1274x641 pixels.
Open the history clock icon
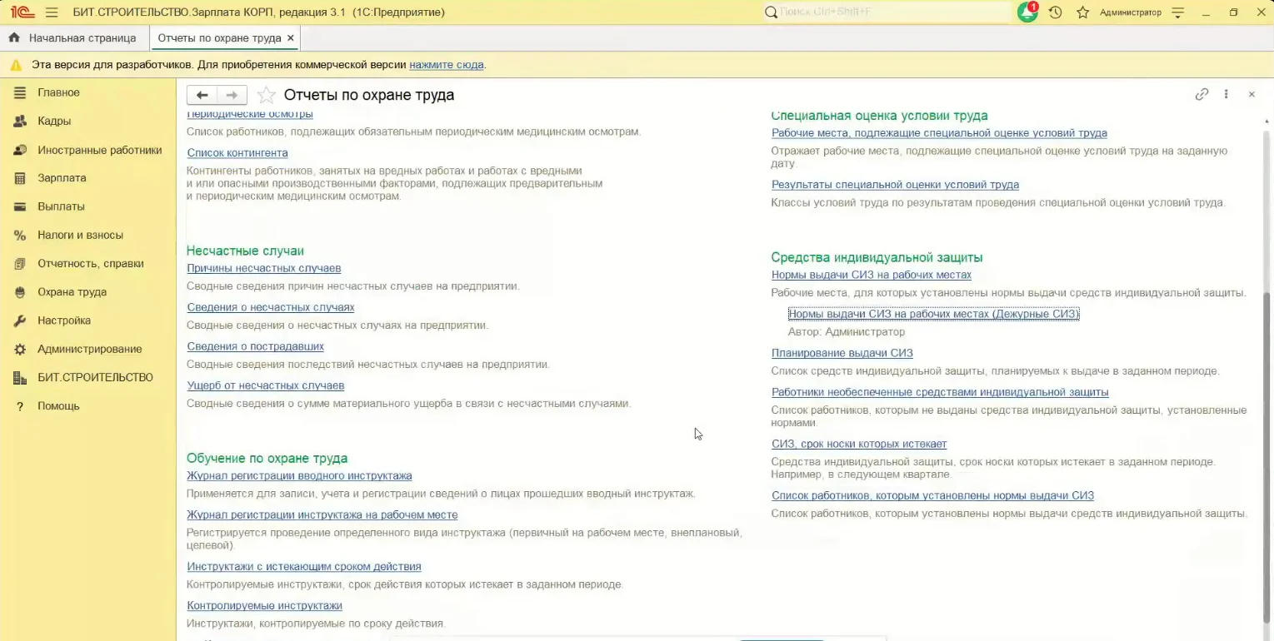[1055, 12]
